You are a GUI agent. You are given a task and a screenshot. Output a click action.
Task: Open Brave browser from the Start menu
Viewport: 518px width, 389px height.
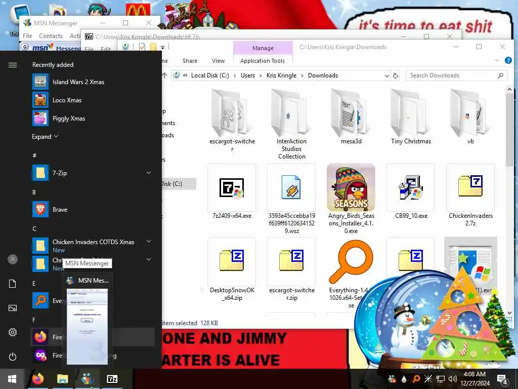tap(93, 209)
